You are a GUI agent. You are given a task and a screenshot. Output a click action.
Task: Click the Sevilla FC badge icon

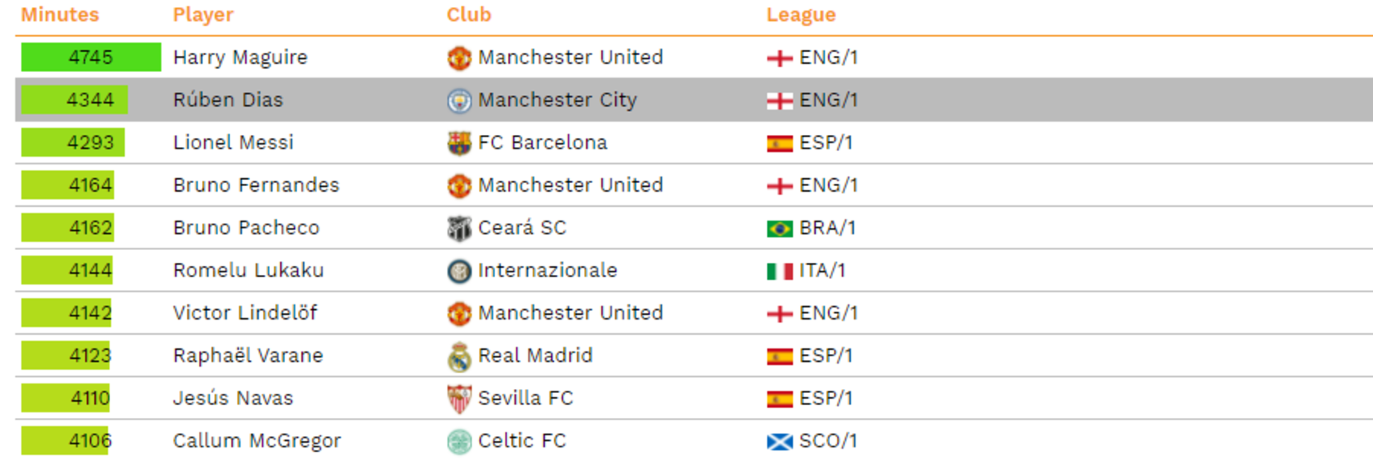click(x=458, y=399)
